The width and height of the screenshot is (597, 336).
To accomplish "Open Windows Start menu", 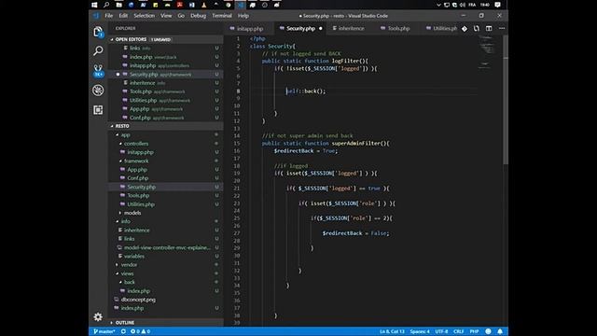I will pos(94,5).
